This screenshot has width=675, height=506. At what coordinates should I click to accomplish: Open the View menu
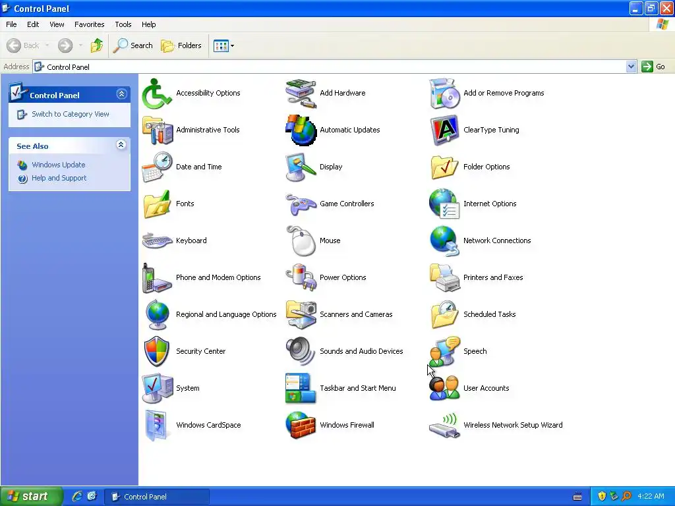(57, 24)
